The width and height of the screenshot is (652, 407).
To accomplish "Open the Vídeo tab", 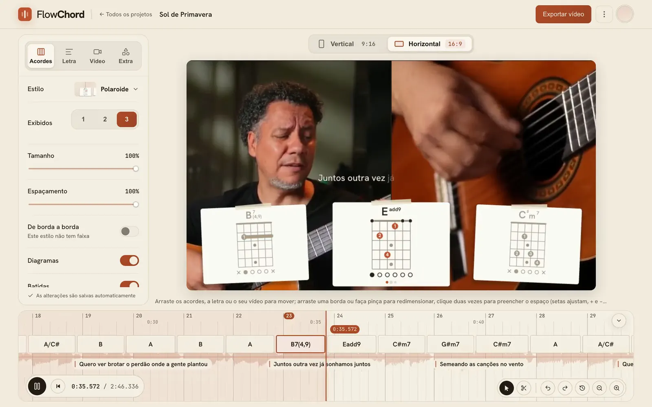I will point(97,56).
